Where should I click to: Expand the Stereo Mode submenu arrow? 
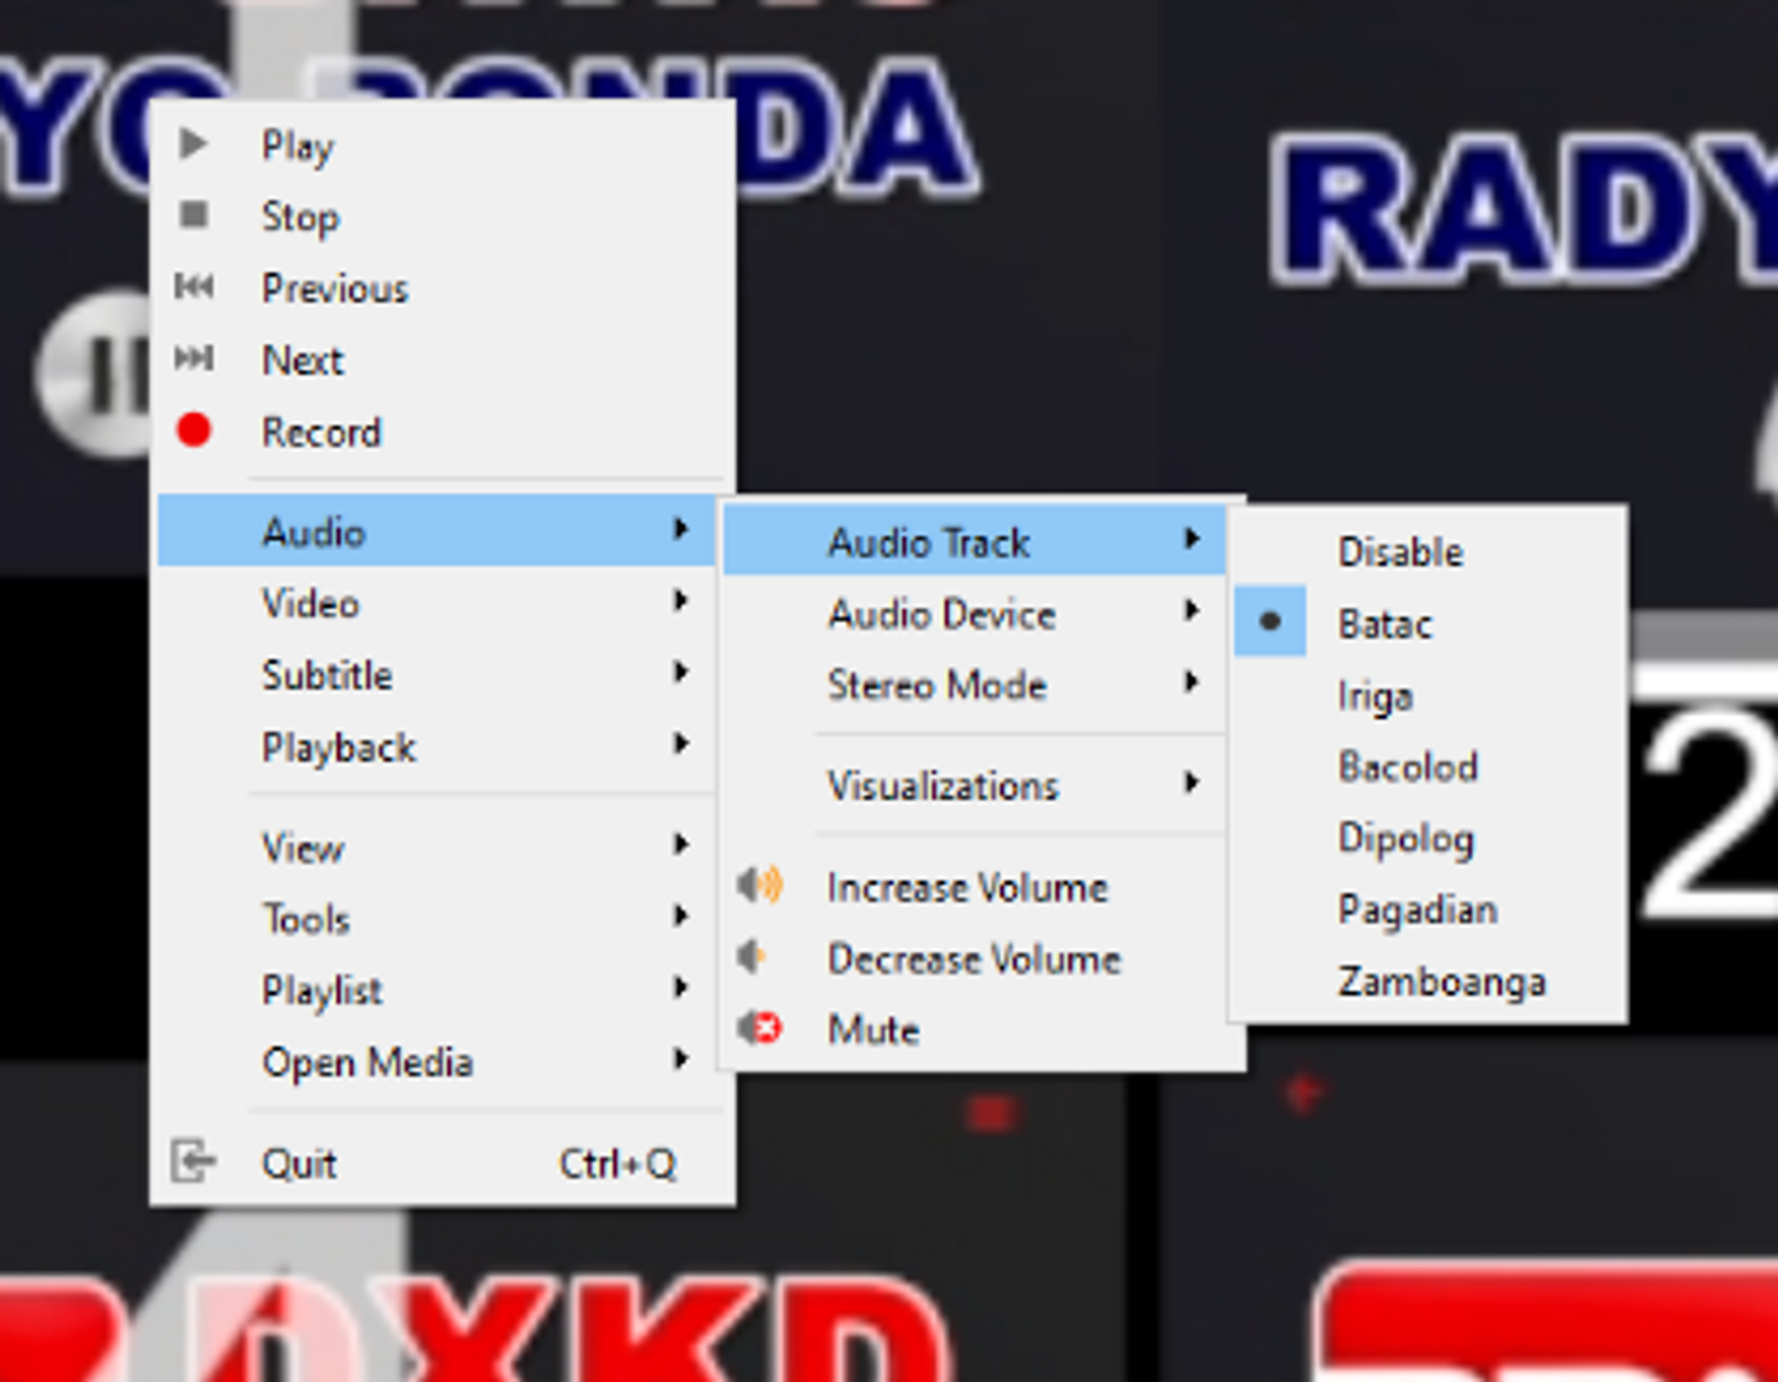pos(1192,683)
